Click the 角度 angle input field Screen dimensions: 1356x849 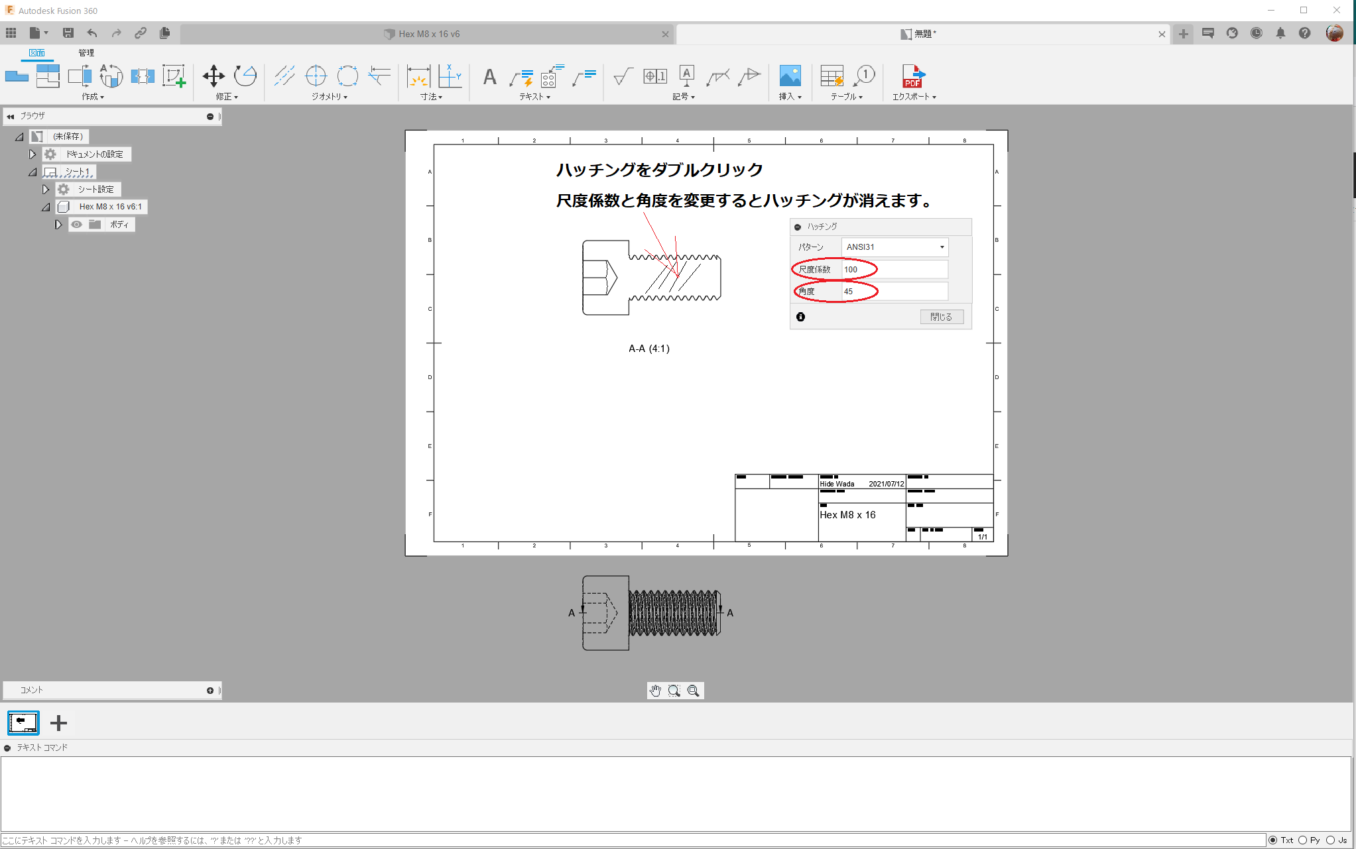[893, 290]
